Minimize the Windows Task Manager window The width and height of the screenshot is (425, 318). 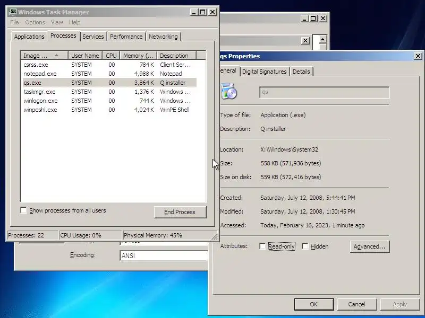point(194,12)
